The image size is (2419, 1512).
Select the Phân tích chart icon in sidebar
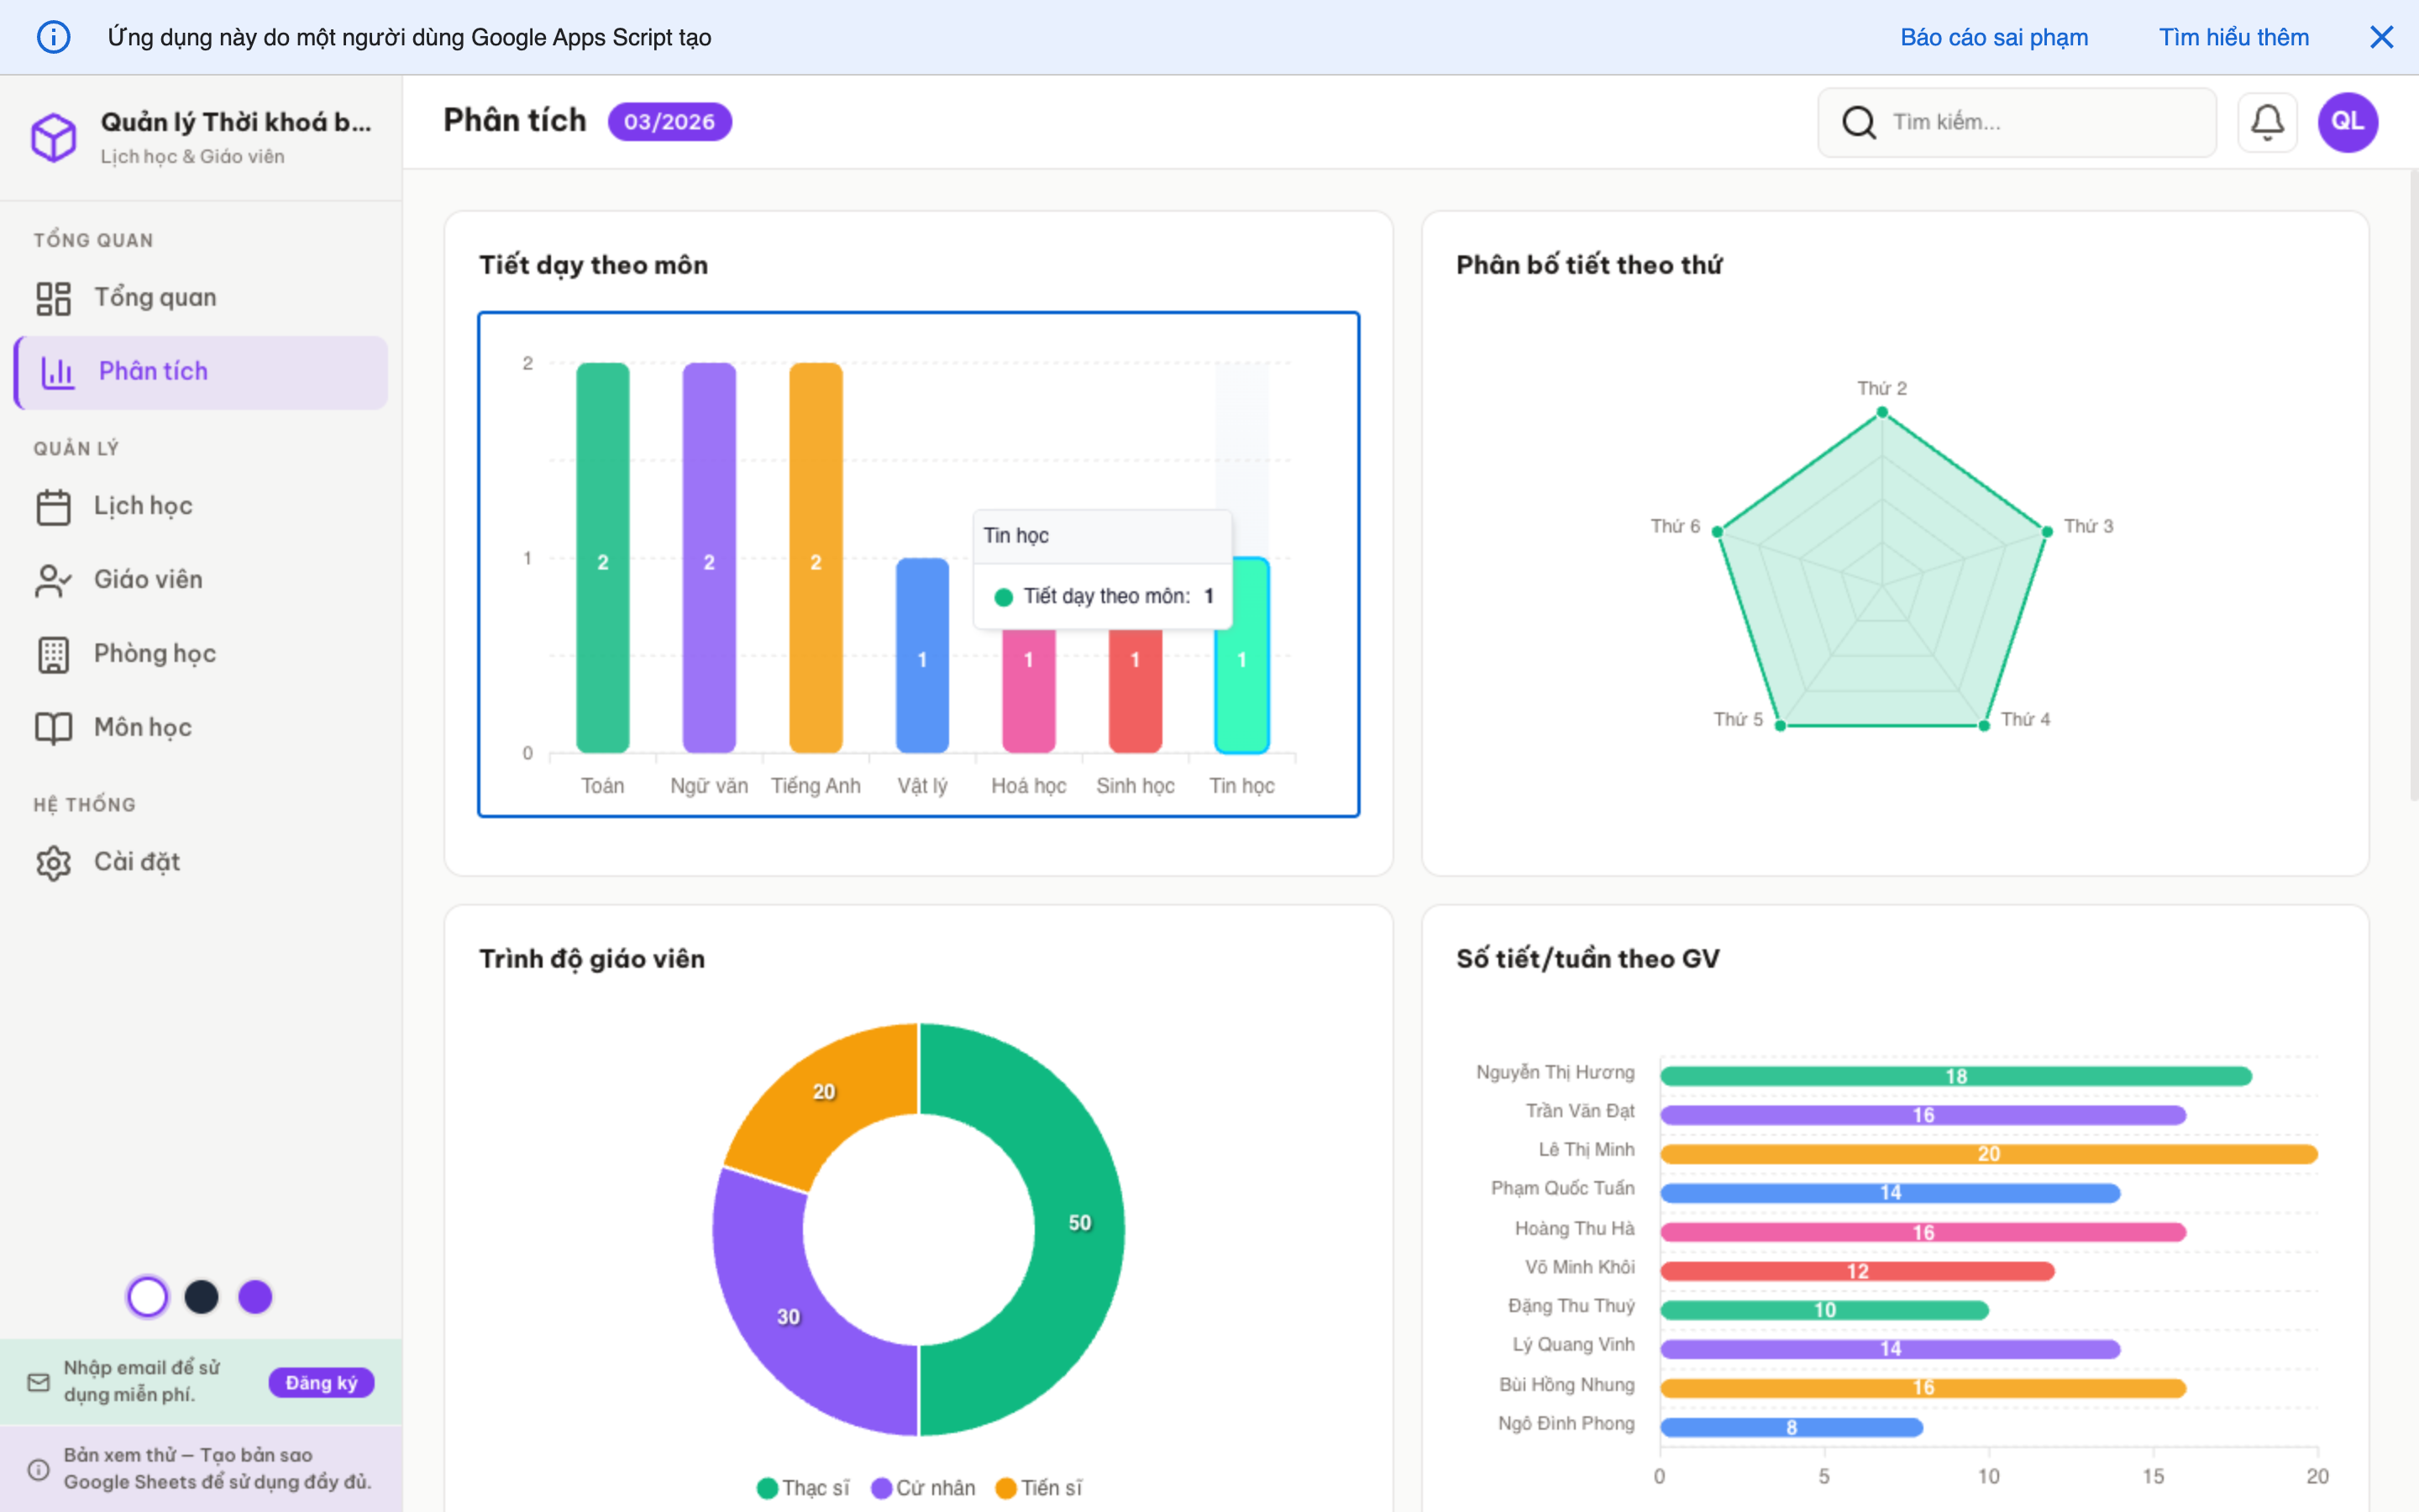click(57, 371)
